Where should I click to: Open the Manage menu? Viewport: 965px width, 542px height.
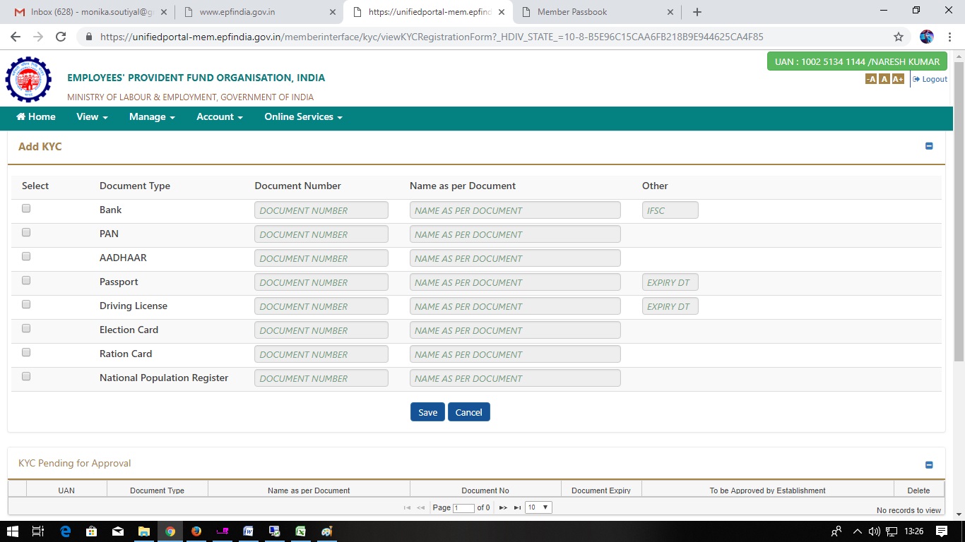click(152, 117)
